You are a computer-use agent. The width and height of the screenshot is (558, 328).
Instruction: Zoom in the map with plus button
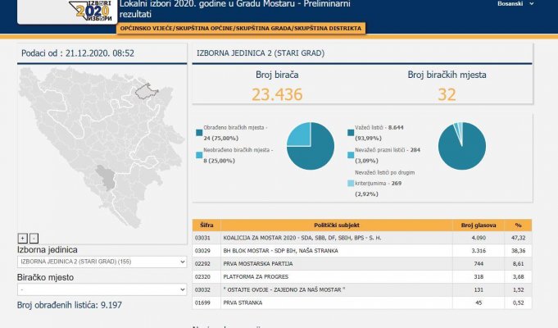[x=22, y=237]
